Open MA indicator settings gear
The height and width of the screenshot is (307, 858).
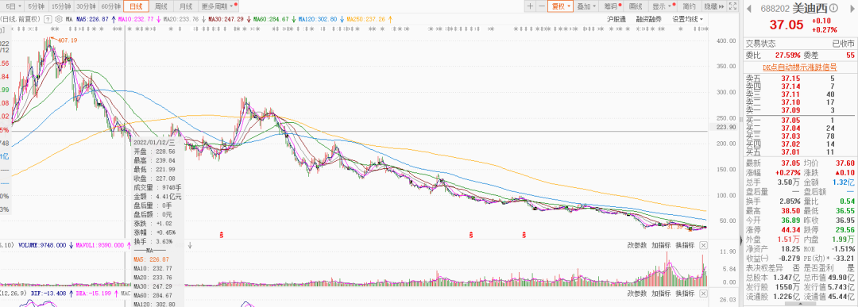coord(59,18)
